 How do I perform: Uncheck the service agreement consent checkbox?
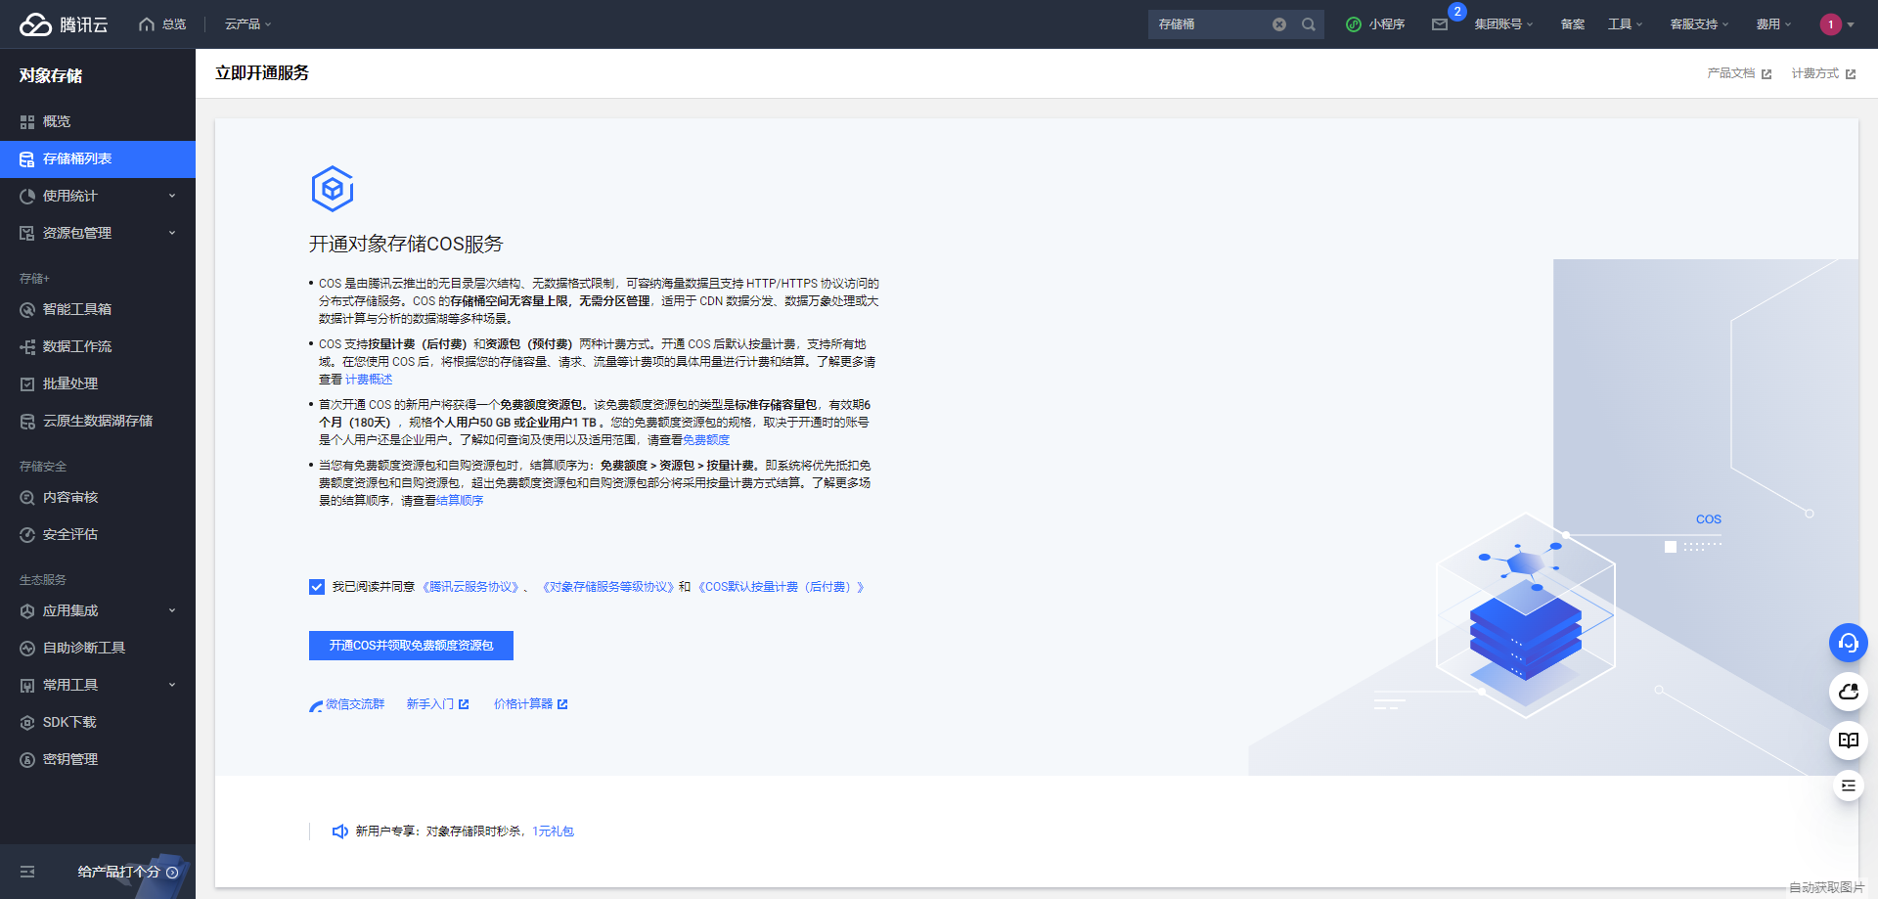(316, 587)
